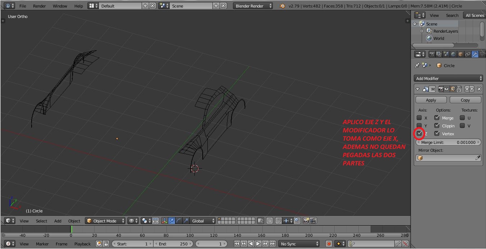Click the Copy modifier button

click(x=465, y=100)
